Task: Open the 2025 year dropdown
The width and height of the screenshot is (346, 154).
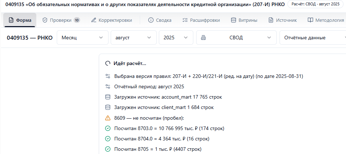Action: pyautogui.click(x=176, y=38)
